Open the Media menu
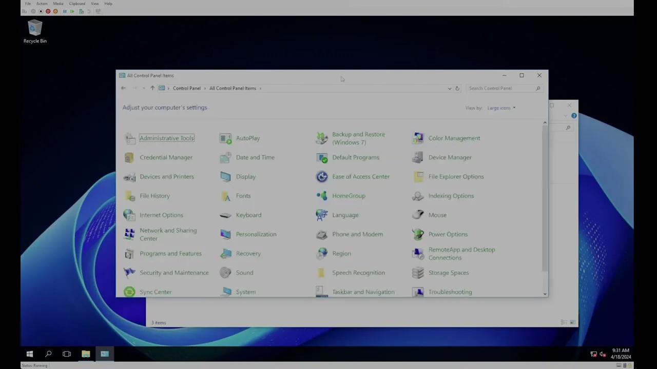This screenshot has width=657, height=369. coord(58,4)
